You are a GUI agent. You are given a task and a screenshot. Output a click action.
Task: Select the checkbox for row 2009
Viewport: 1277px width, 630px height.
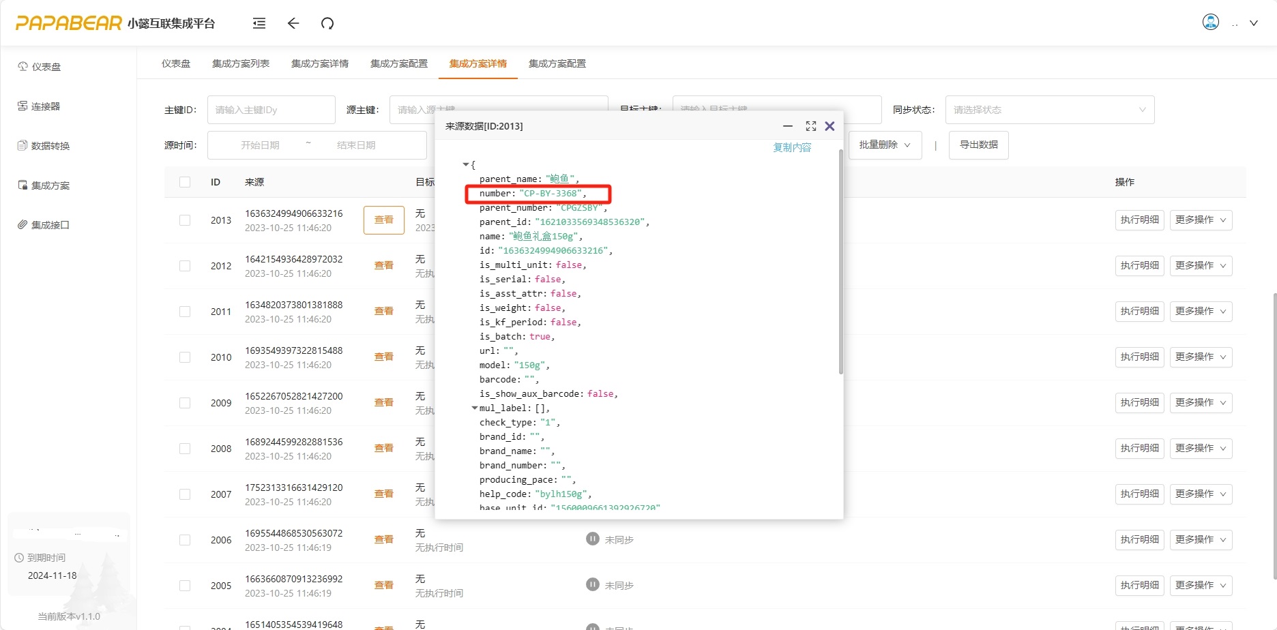pos(185,403)
